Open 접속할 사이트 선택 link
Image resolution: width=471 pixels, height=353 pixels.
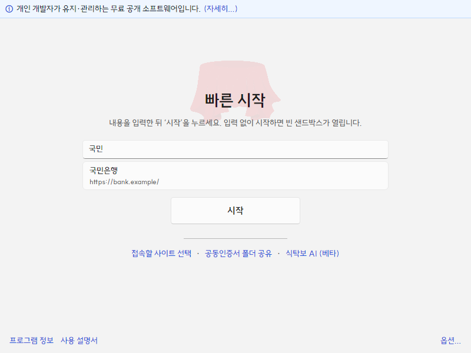161,254
